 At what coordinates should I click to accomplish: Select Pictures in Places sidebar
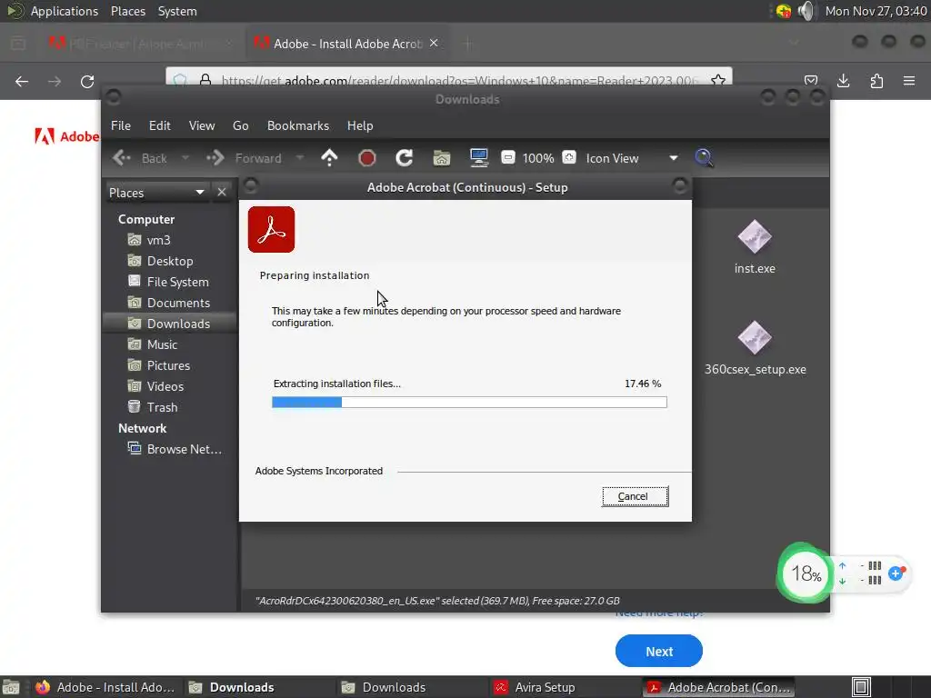pyautogui.click(x=159, y=365)
